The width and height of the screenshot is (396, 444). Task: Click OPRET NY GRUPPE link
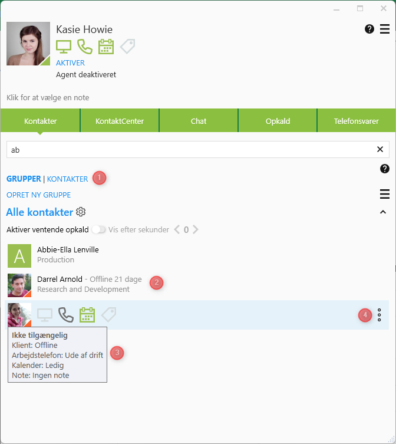[38, 195]
